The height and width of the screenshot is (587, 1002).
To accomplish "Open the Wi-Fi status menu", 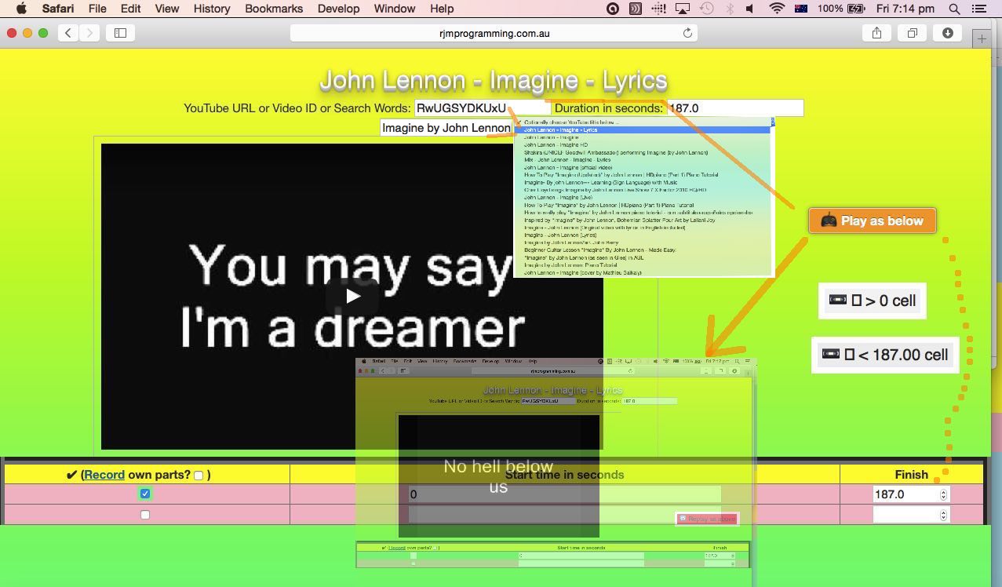I will [x=777, y=9].
